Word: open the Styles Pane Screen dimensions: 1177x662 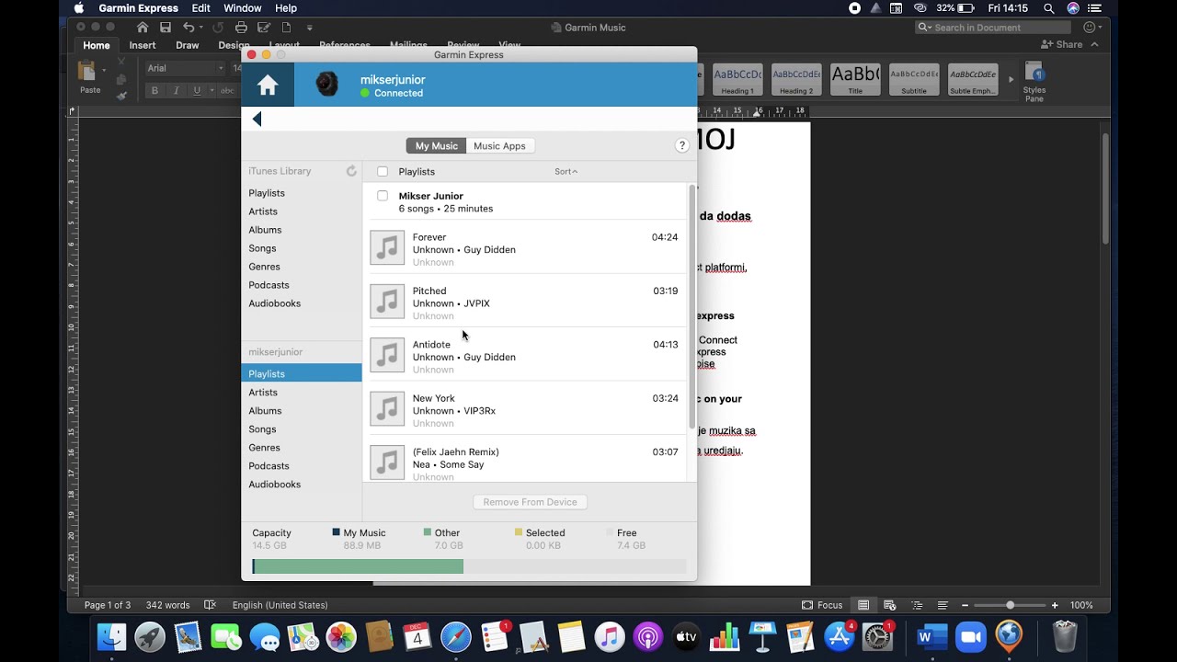pos(1034,82)
